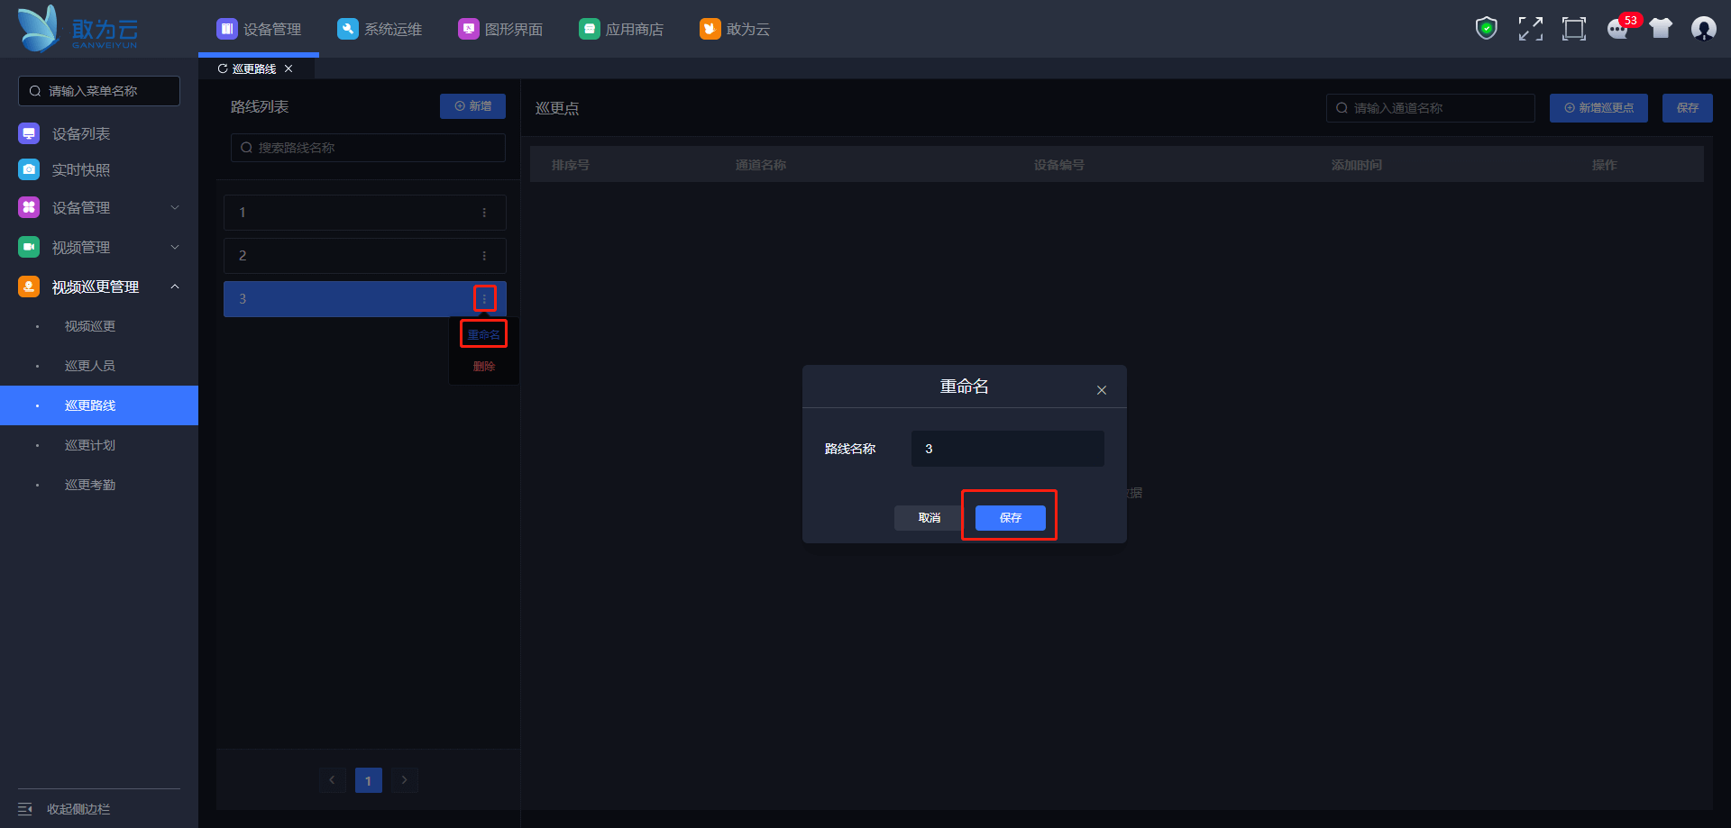The image size is (1731, 828).
Task: Click 排序号 column header
Action: point(571,165)
